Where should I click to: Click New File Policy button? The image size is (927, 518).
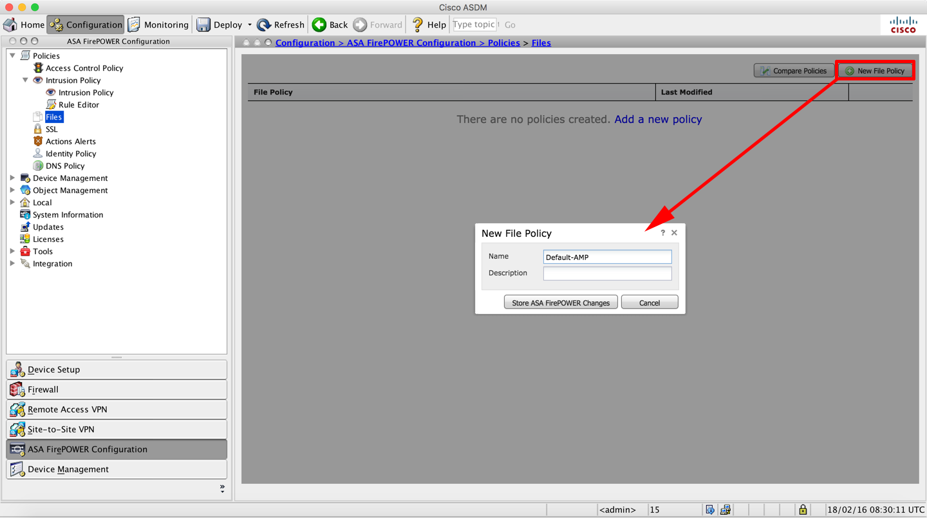coord(875,71)
